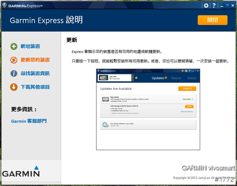Click the Updates screenshot illustration

(148, 109)
